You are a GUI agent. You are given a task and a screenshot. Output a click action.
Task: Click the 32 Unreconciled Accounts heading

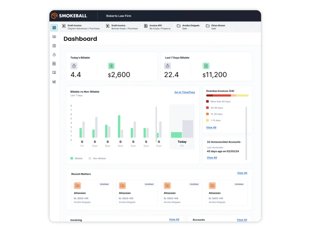click(224, 142)
